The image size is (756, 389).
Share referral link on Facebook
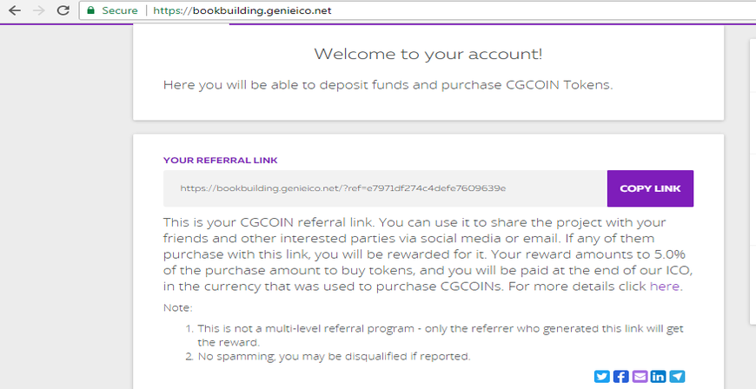621,376
